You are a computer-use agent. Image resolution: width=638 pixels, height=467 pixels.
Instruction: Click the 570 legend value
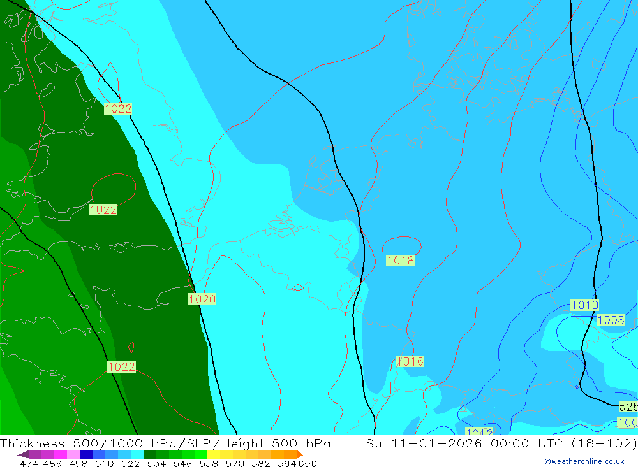(x=235, y=463)
